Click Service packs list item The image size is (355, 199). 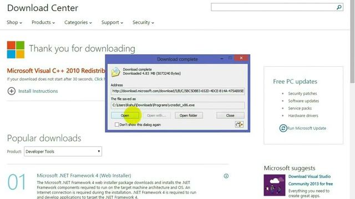[300, 108]
